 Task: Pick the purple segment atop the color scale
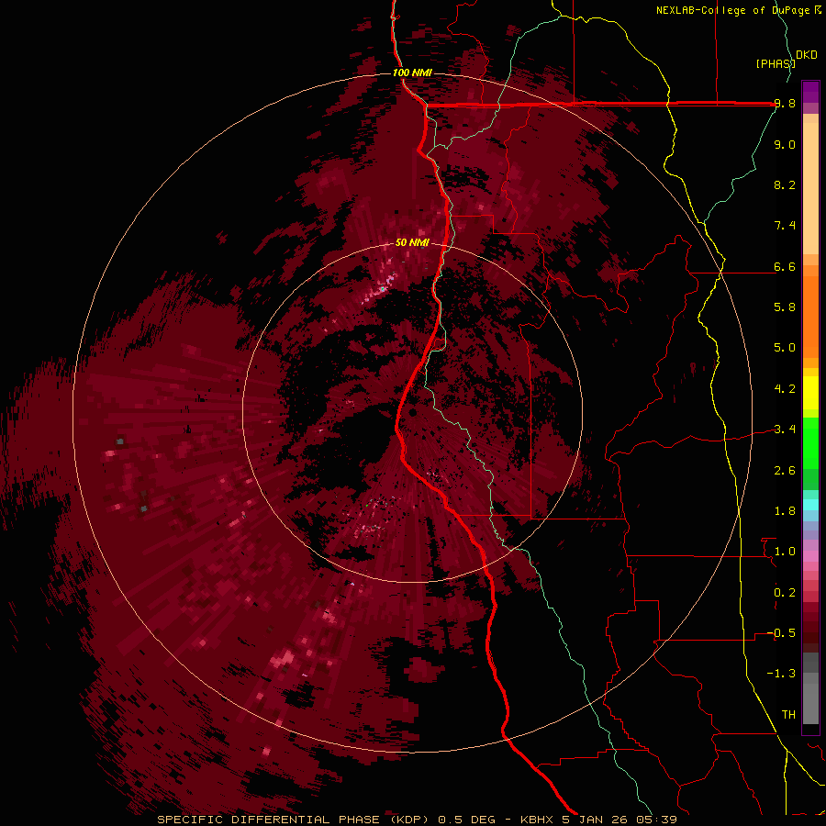click(810, 92)
